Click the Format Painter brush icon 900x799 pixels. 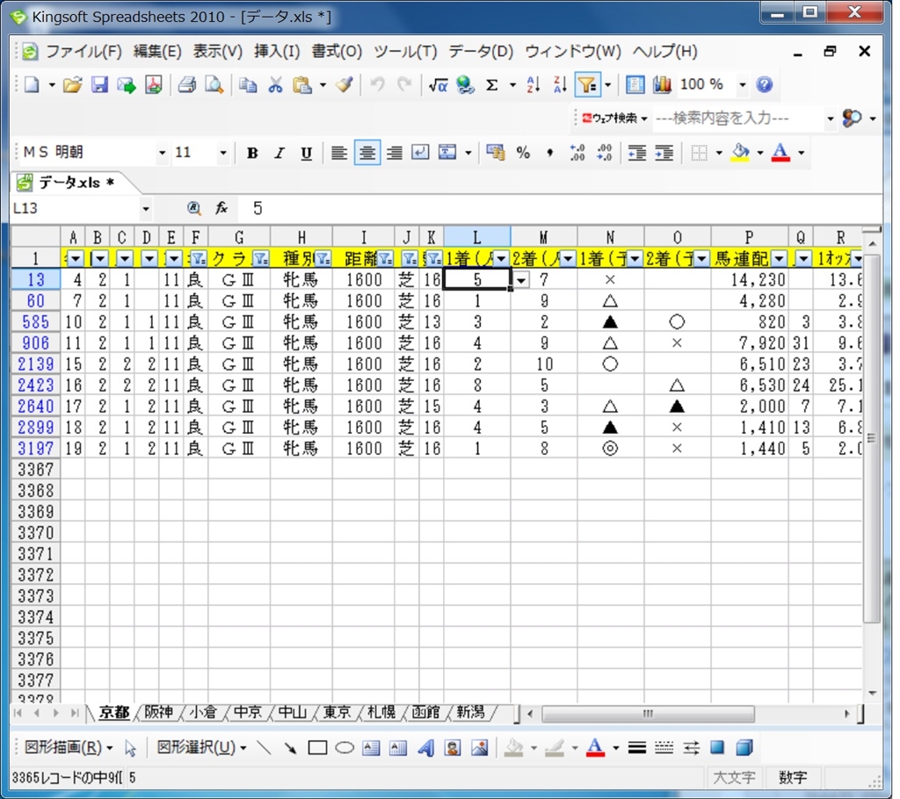click(x=344, y=85)
